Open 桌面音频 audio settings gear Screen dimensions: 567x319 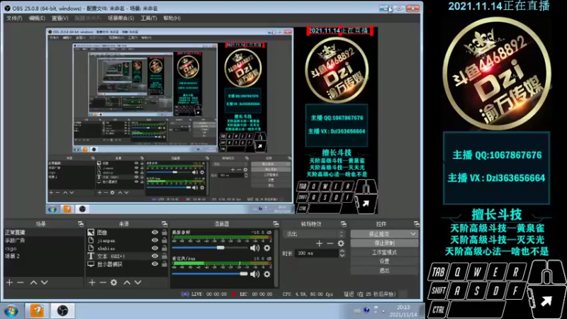point(267,247)
